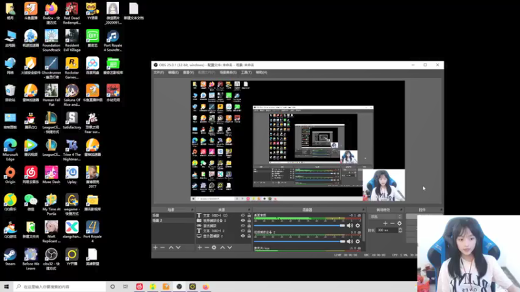Select the Human Fall Flat desktop icon
The height and width of the screenshot is (292, 520).
coord(51,95)
